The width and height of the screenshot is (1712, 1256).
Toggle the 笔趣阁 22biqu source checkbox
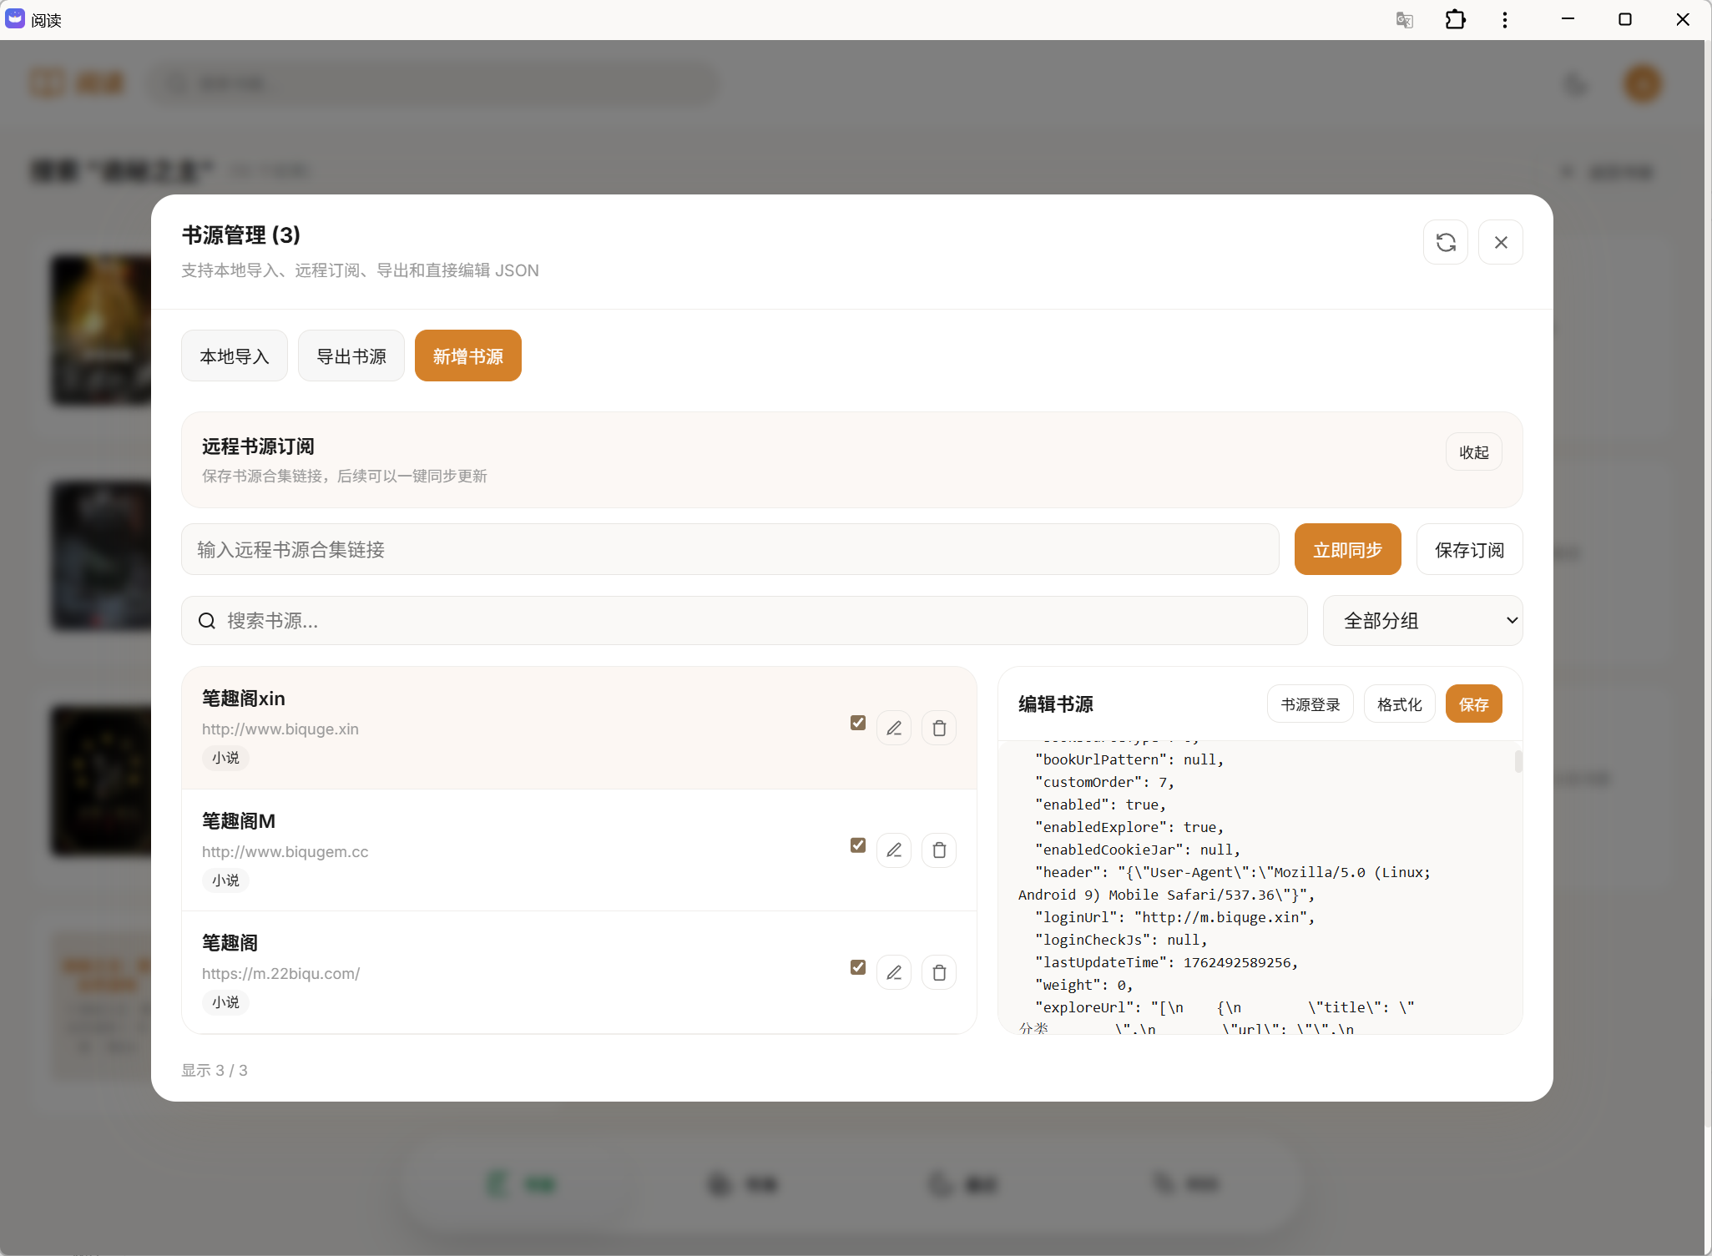(857, 966)
